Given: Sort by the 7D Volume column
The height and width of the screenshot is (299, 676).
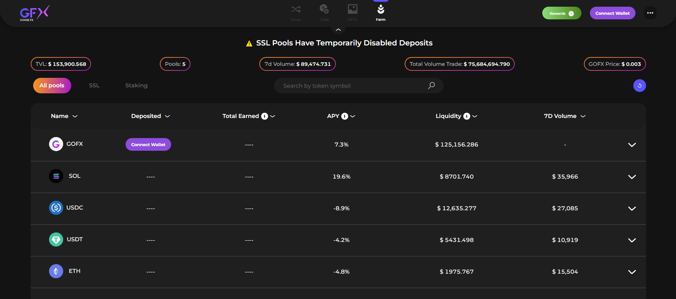Looking at the screenshot, I should (565, 116).
